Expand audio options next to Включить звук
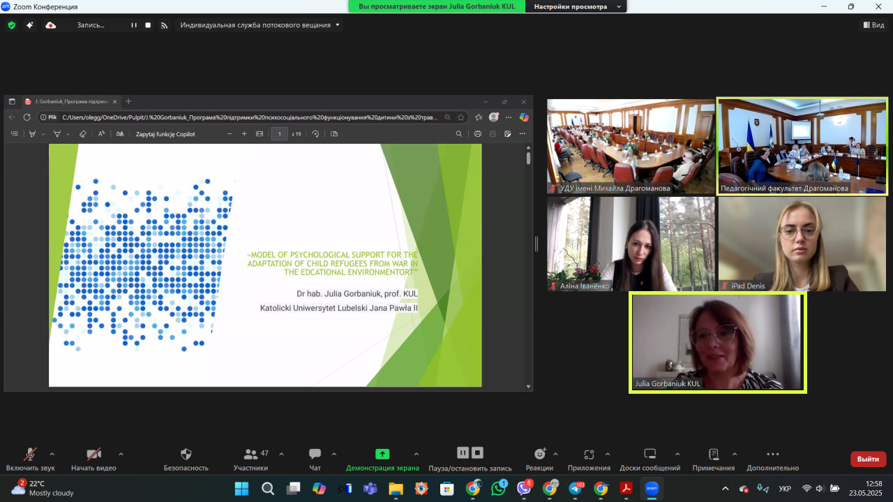Viewport: 893px width, 502px height. [x=52, y=454]
